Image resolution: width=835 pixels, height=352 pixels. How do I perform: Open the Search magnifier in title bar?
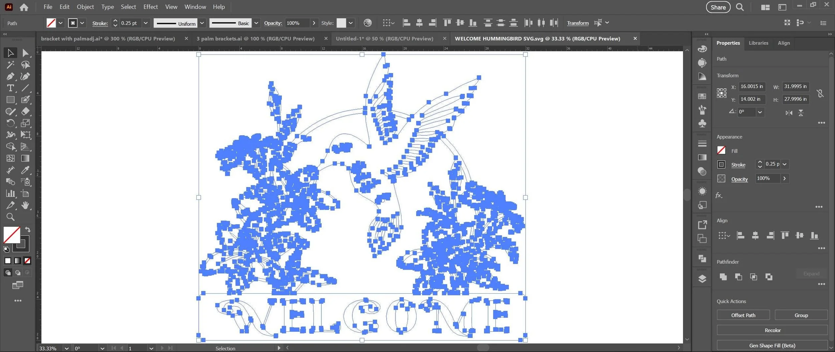[x=740, y=7]
